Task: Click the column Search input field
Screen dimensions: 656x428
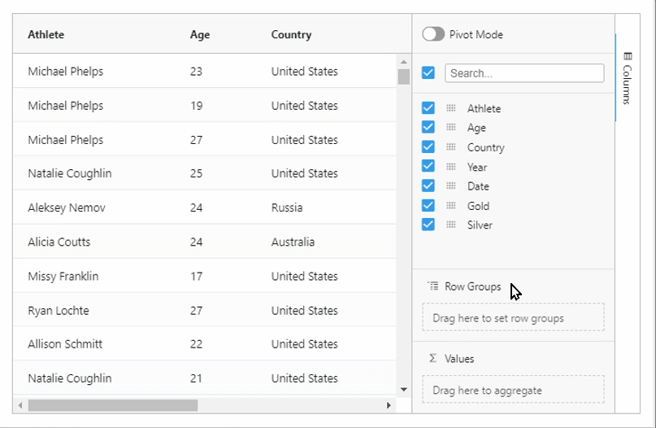Action: click(x=524, y=72)
